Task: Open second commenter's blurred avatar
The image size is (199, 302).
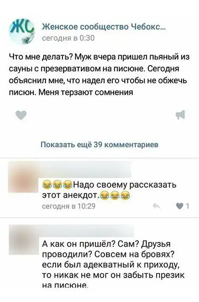Action: click(x=24, y=240)
